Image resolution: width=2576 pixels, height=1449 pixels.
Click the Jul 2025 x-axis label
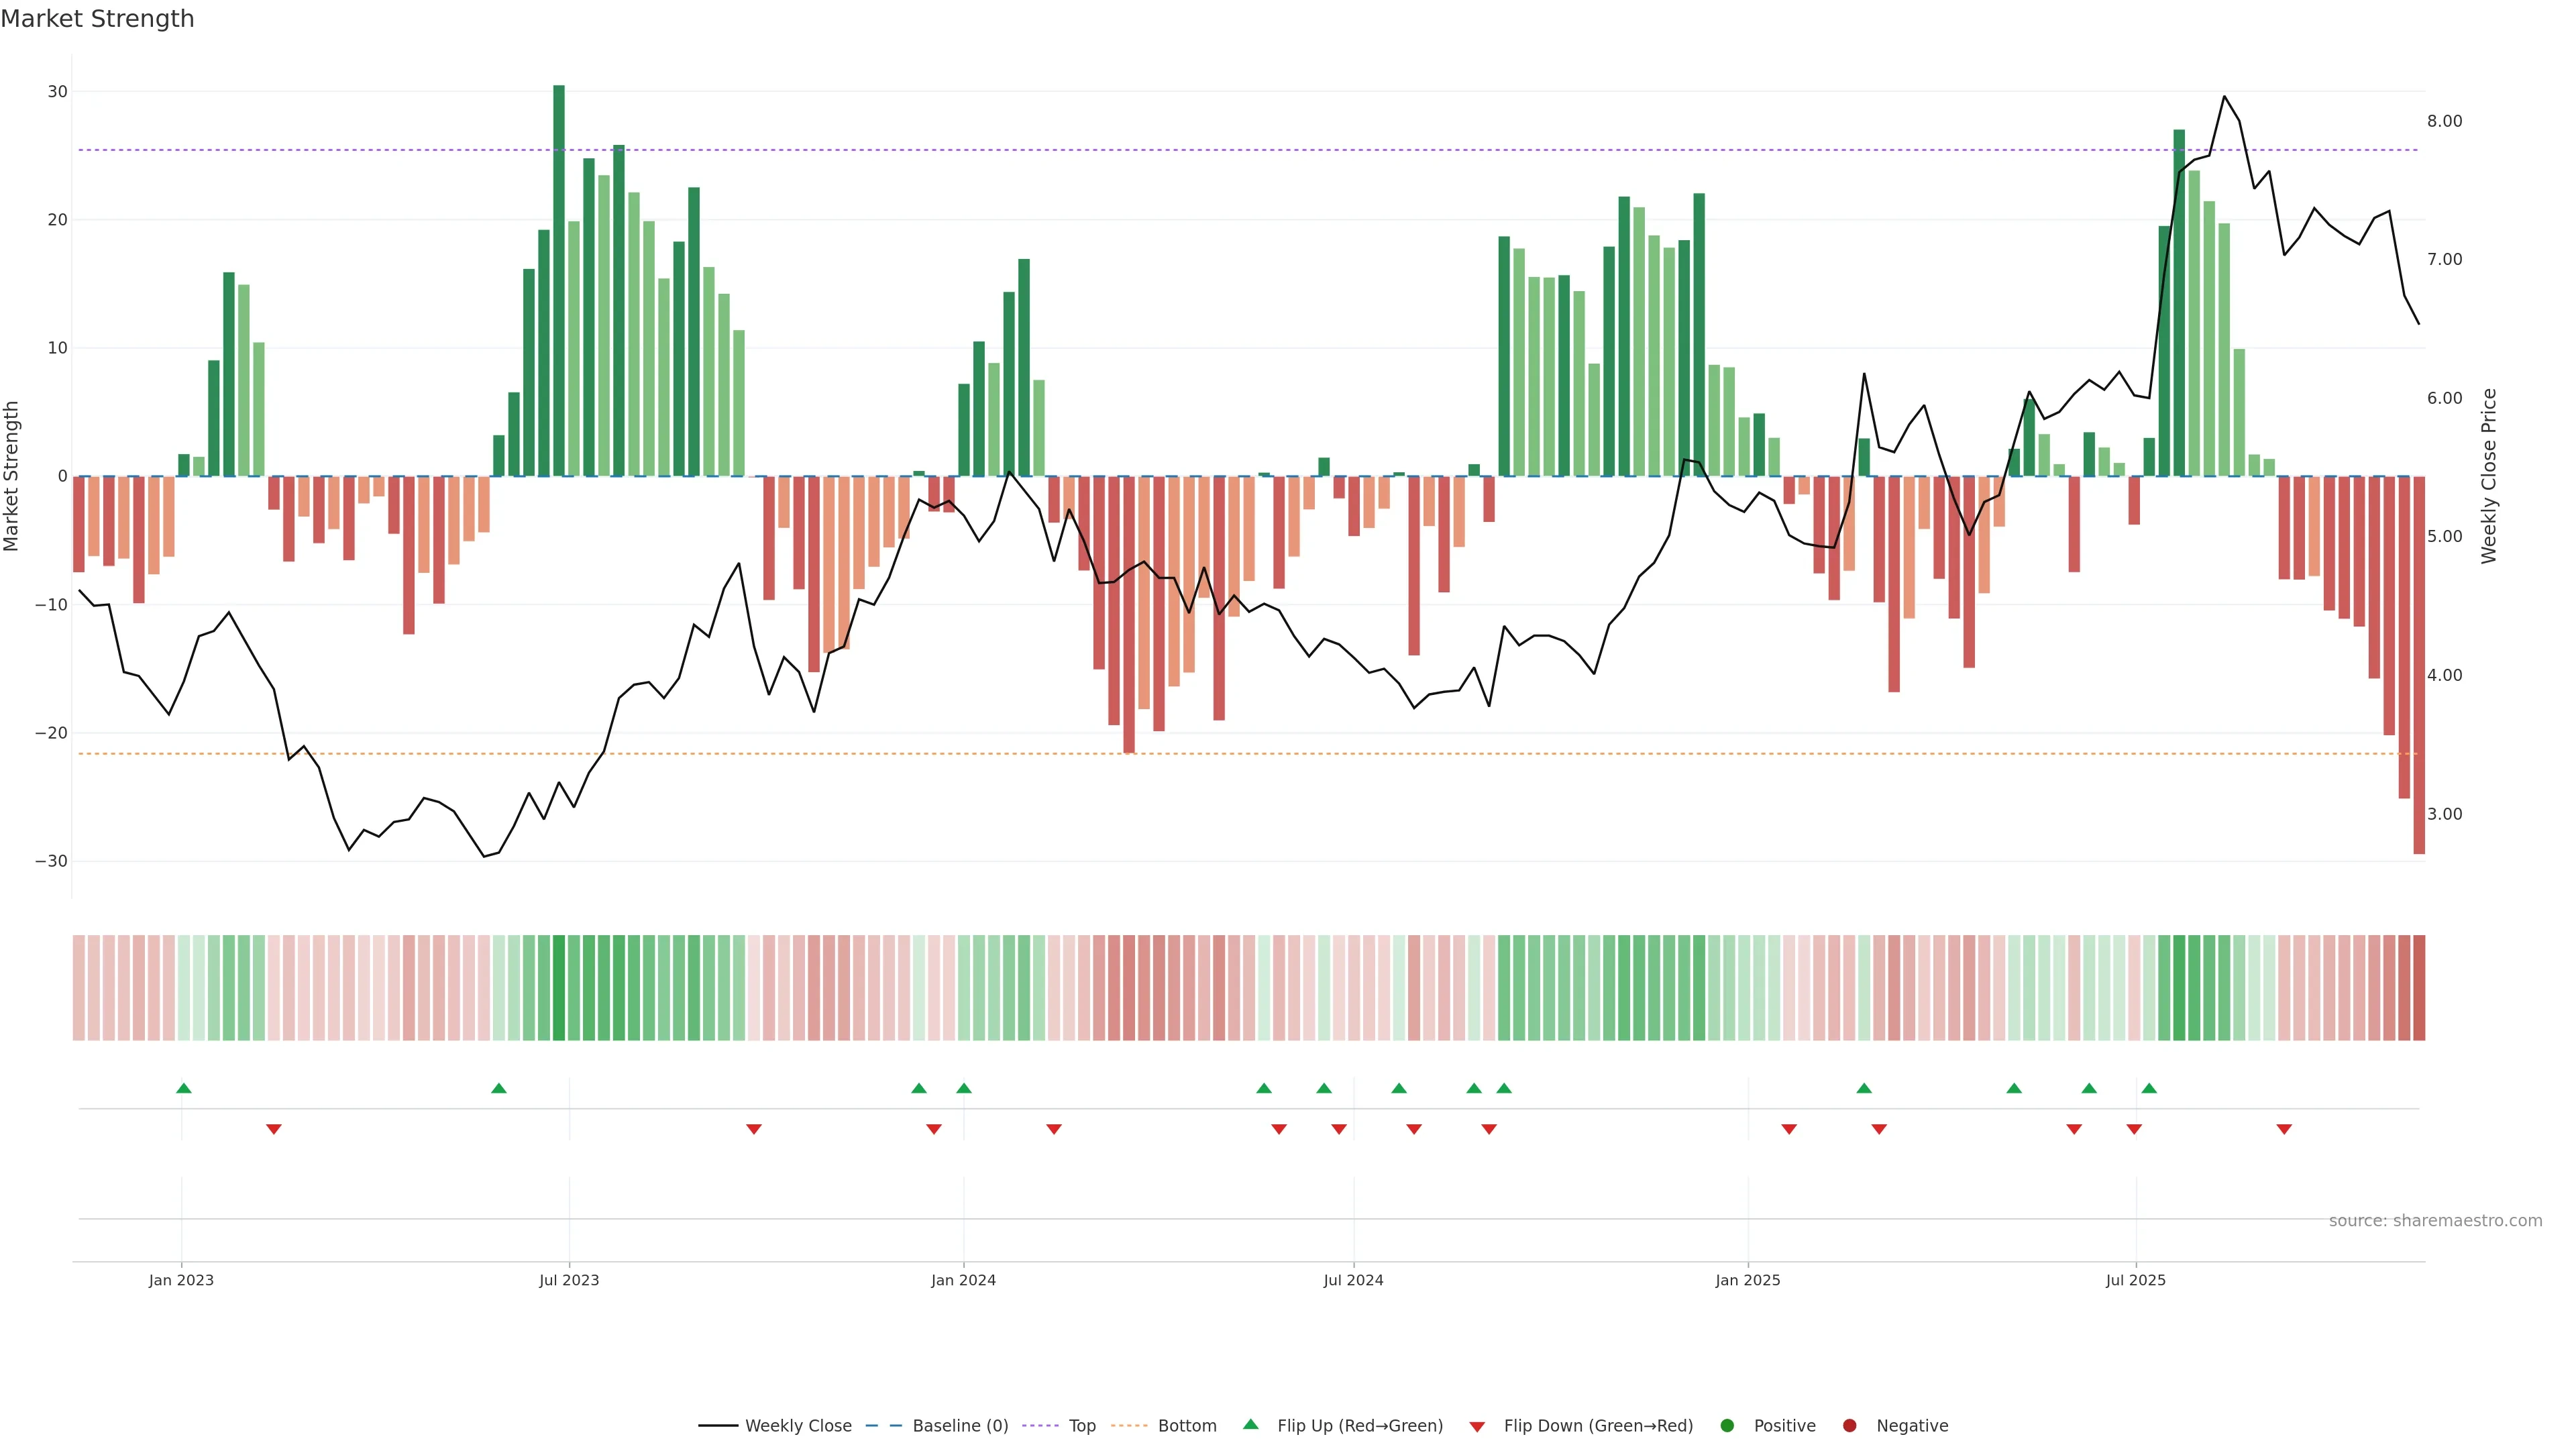coord(2135,1280)
